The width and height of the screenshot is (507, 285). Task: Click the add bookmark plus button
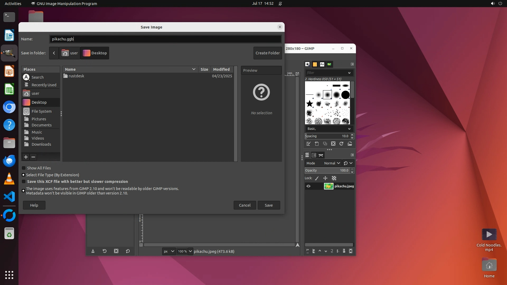26,157
